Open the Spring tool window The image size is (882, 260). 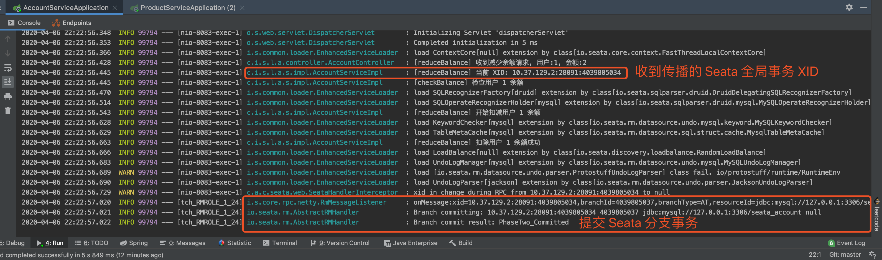point(134,243)
